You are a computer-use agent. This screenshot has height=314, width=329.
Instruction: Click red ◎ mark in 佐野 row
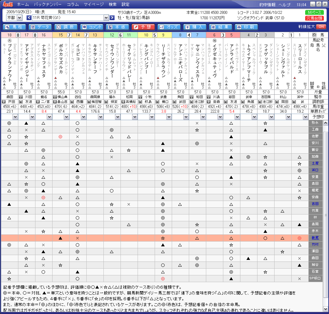click(x=61, y=137)
